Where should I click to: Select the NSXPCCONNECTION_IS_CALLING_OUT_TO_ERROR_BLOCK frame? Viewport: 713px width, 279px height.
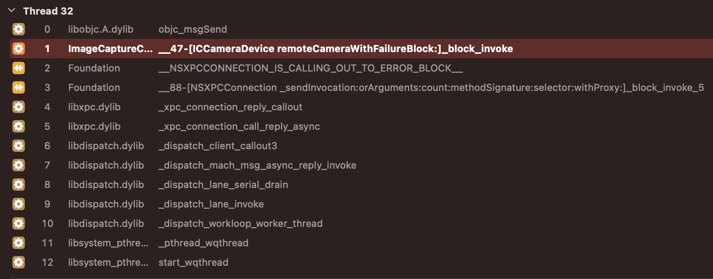click(x=310, y=68)
